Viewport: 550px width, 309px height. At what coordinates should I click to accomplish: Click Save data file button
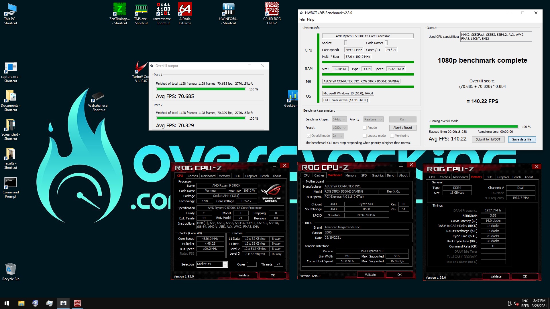point(522,139)
